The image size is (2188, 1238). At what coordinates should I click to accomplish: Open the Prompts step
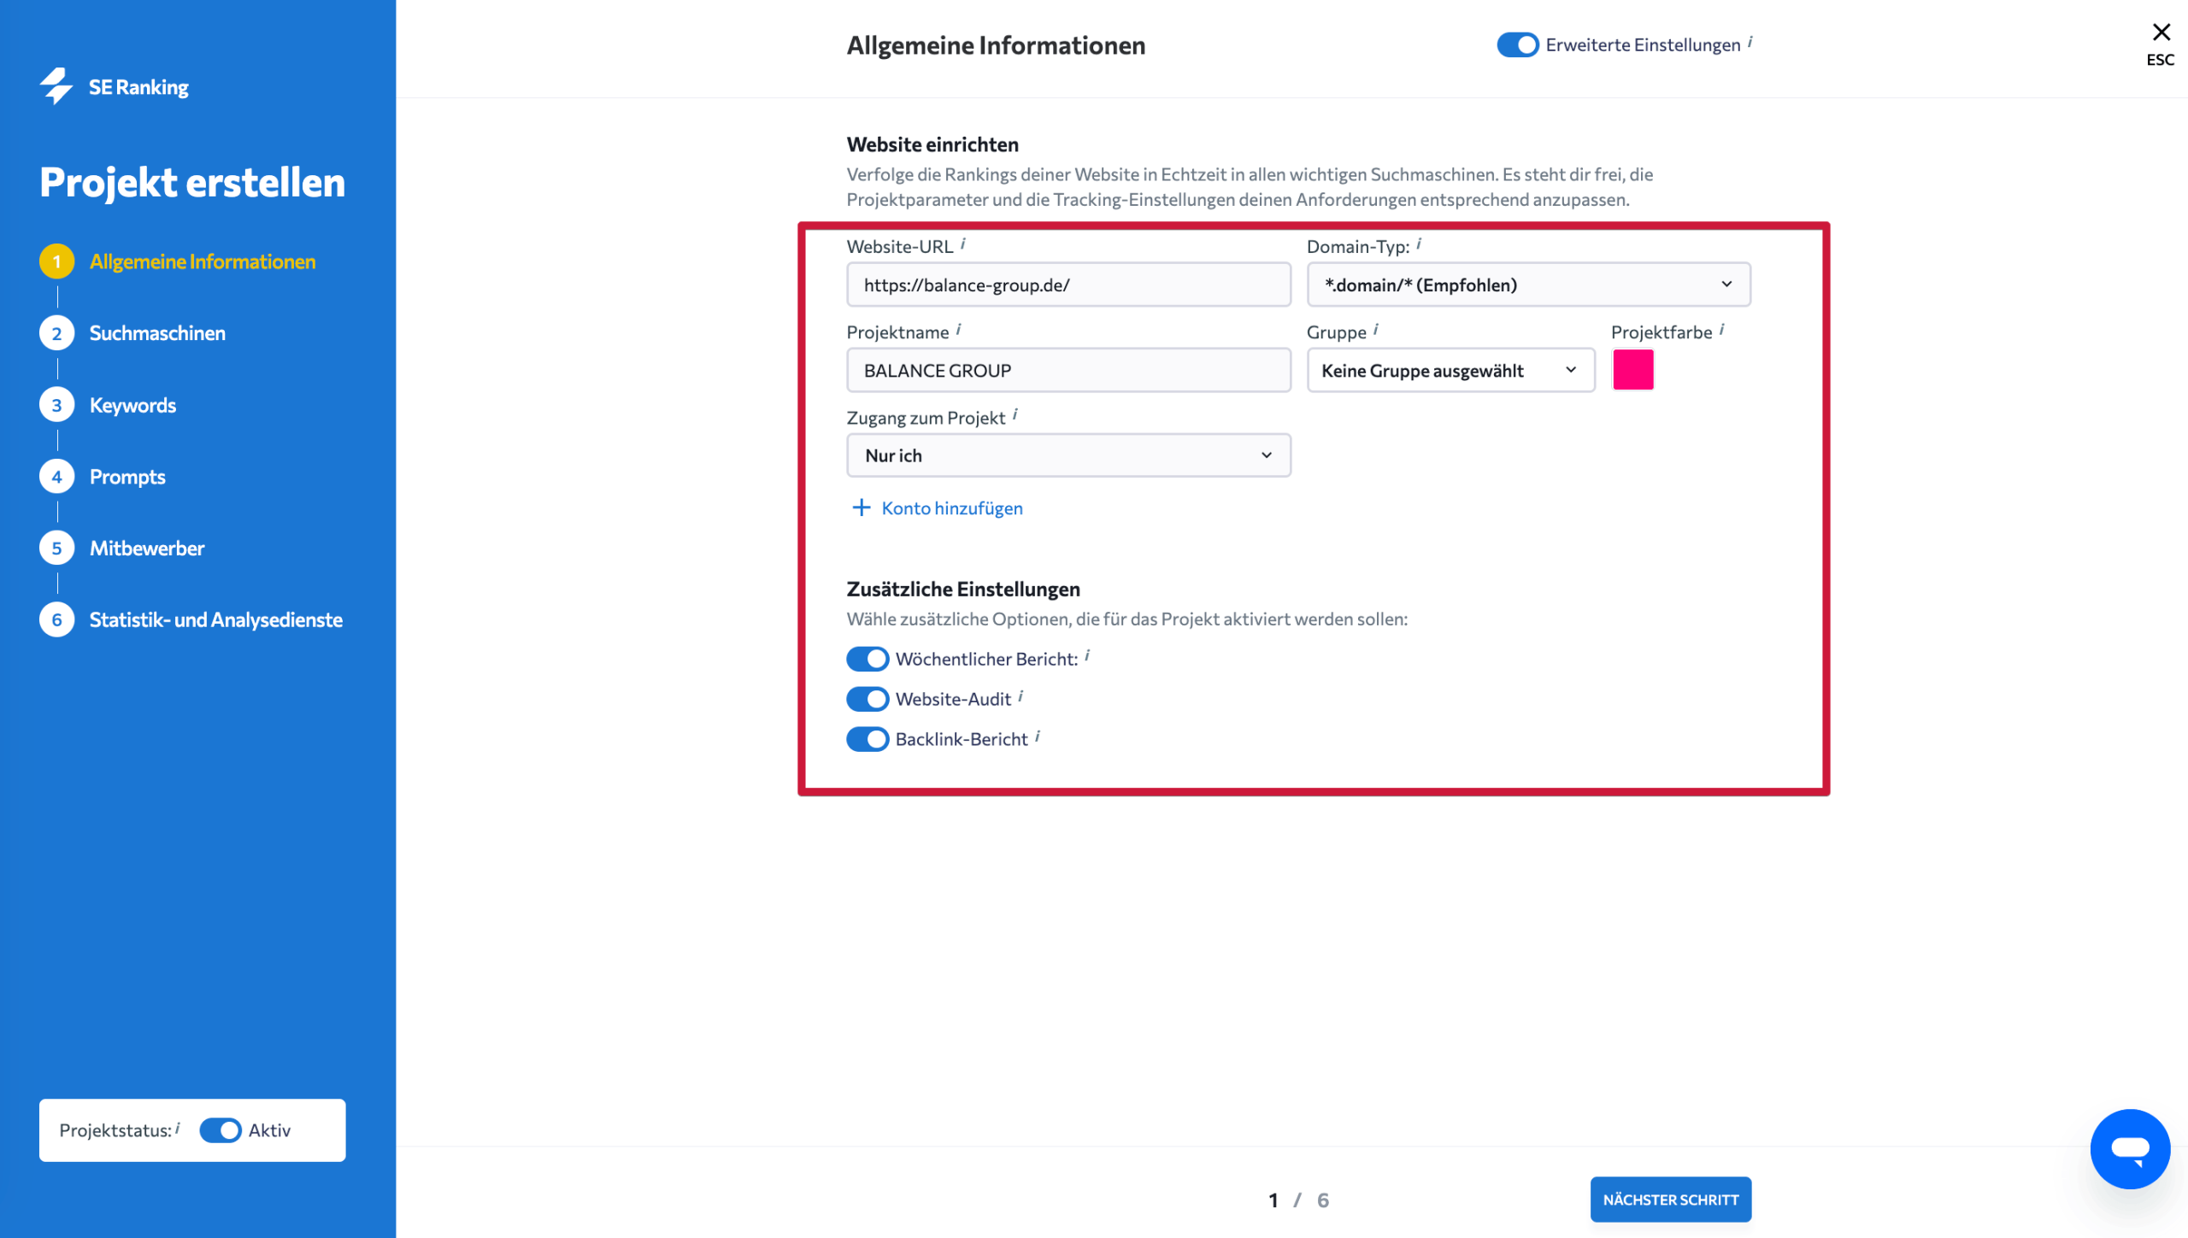(127, 477)
